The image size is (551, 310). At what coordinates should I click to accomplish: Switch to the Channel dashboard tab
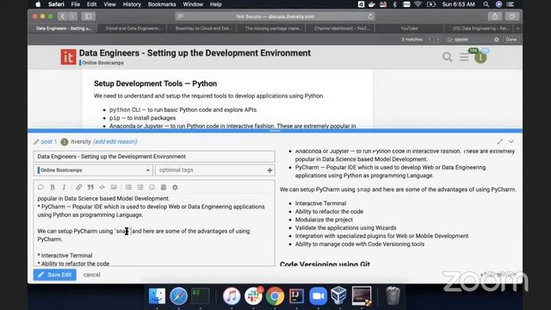342,28
